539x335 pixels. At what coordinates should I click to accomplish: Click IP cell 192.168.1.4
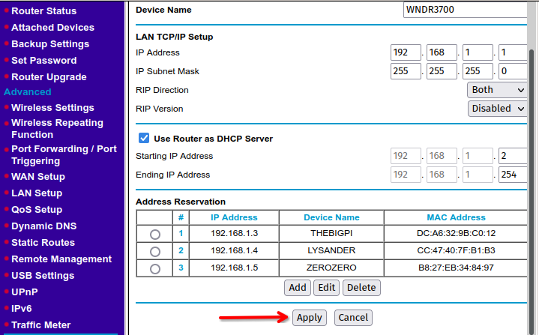click(x=234, y=250)
